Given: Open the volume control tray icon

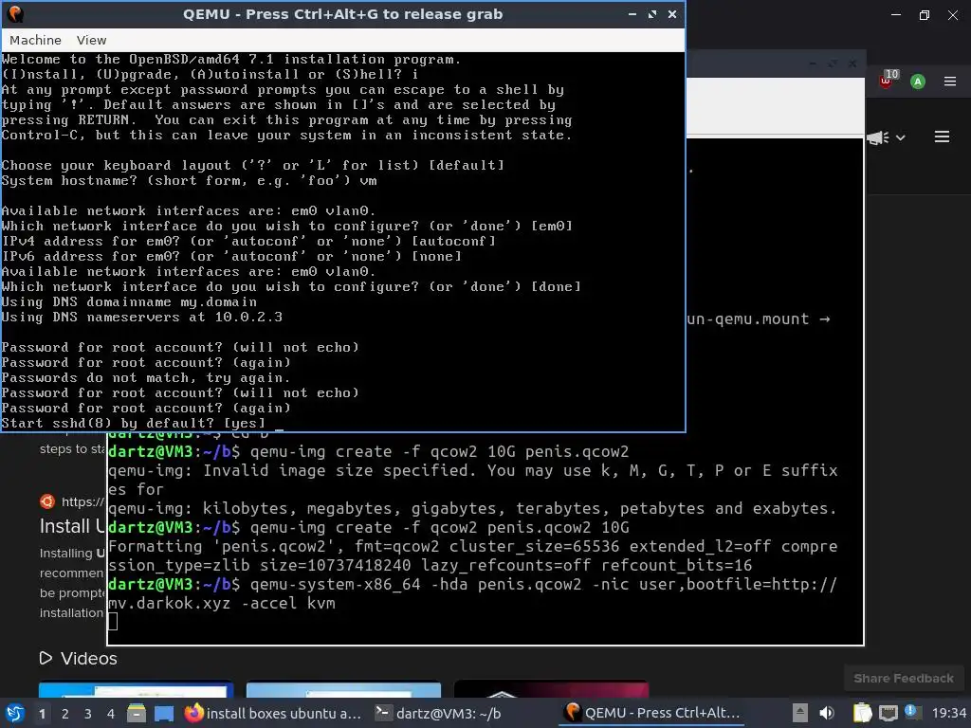Looking at the screenshot, I should coord(826,713).
